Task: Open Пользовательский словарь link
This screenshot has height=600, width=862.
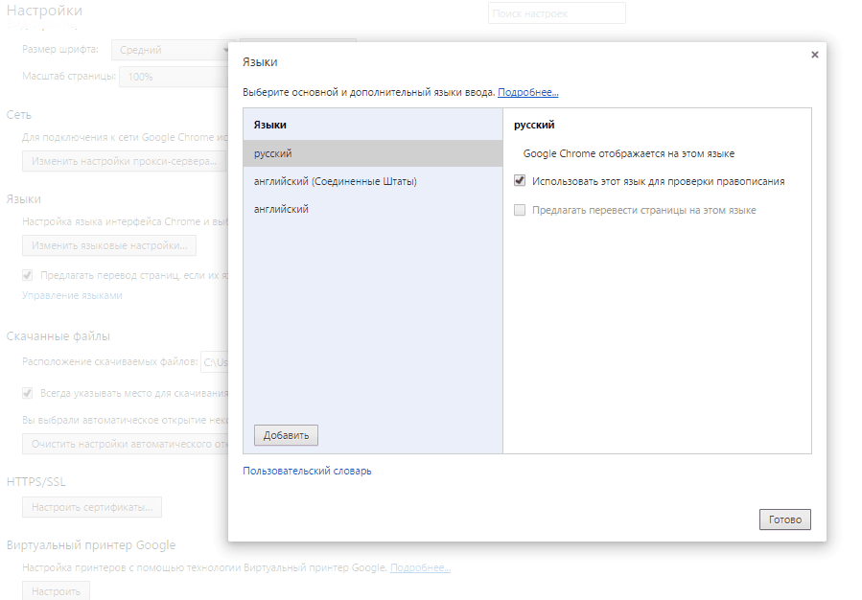Action: click(307, 471)
